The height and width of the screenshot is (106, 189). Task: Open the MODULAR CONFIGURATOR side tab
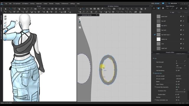[1, 32]
